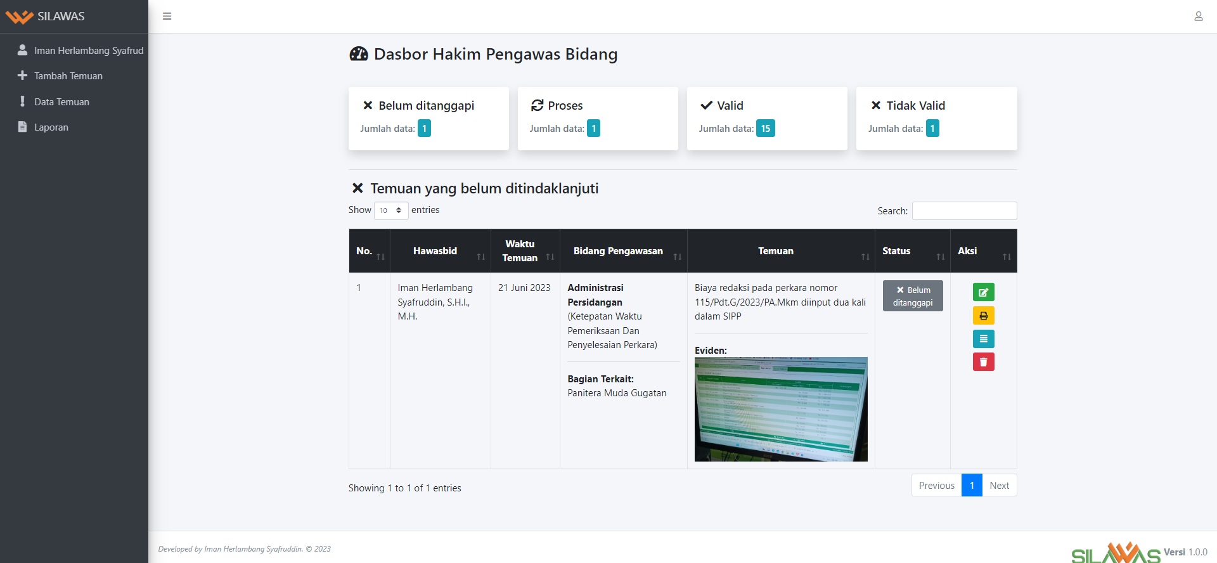Delete the finding with red trash button
The height and width of the screenshot is (563, 1217).
tap(983, 362)
